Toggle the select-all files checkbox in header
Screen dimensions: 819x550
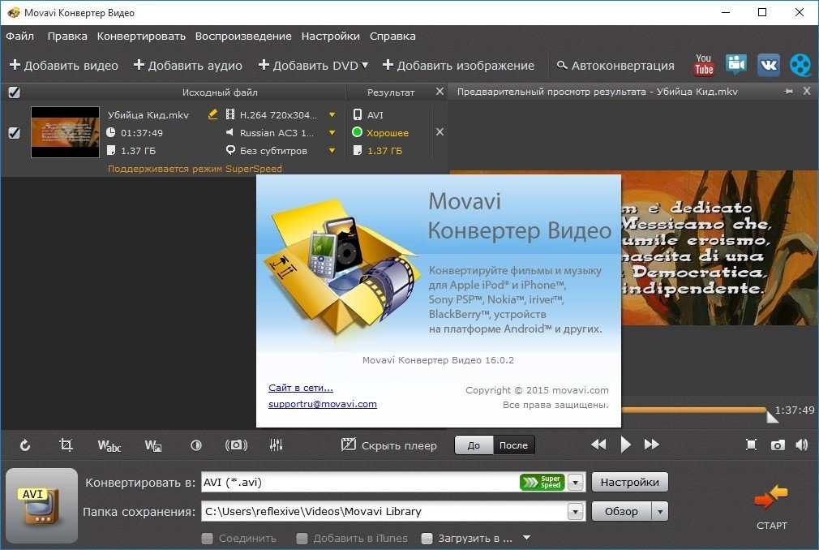coord(14,92)
